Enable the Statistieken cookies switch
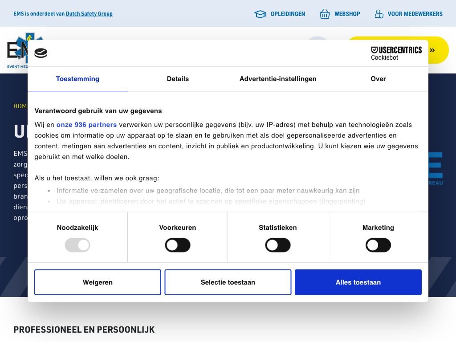Image resolution: width=456 pixels, height=342 pixels. [278, 245]
